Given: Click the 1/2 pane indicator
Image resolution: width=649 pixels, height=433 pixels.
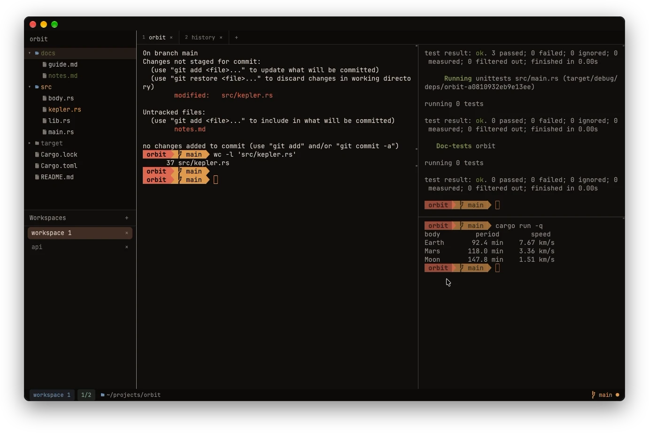Looking at the screenshot, I should [86, 395].
